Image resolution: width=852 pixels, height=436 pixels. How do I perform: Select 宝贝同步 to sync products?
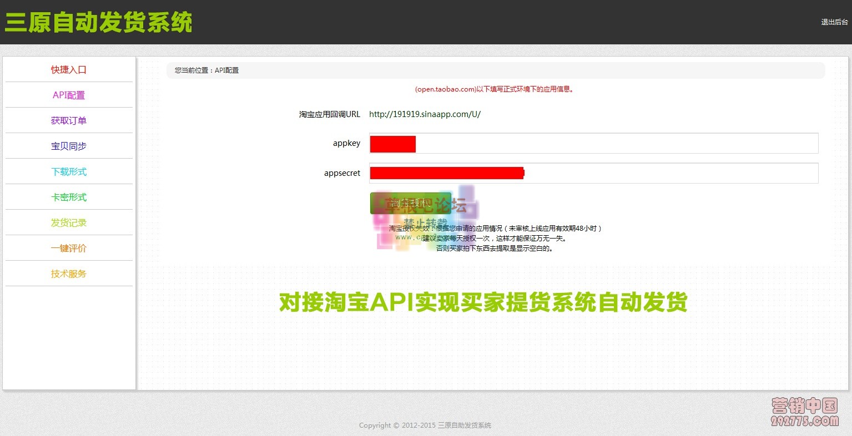tap(68, 146)
